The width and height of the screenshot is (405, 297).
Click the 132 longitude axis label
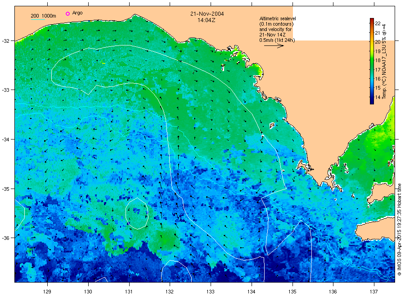170,292
